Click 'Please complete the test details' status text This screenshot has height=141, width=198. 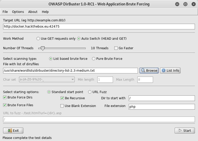tap(27, 138)
